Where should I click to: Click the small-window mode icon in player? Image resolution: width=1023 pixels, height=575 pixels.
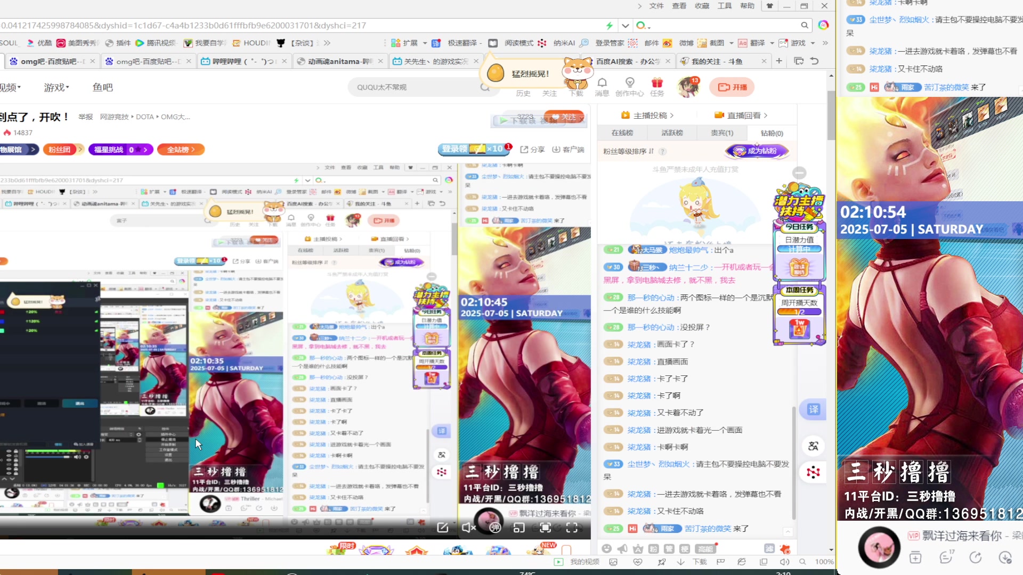click(x=519, y=527)
